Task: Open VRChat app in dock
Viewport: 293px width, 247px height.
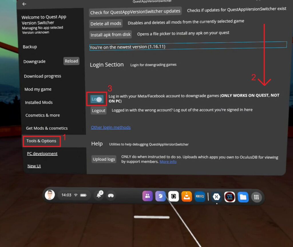Action: 200,197
